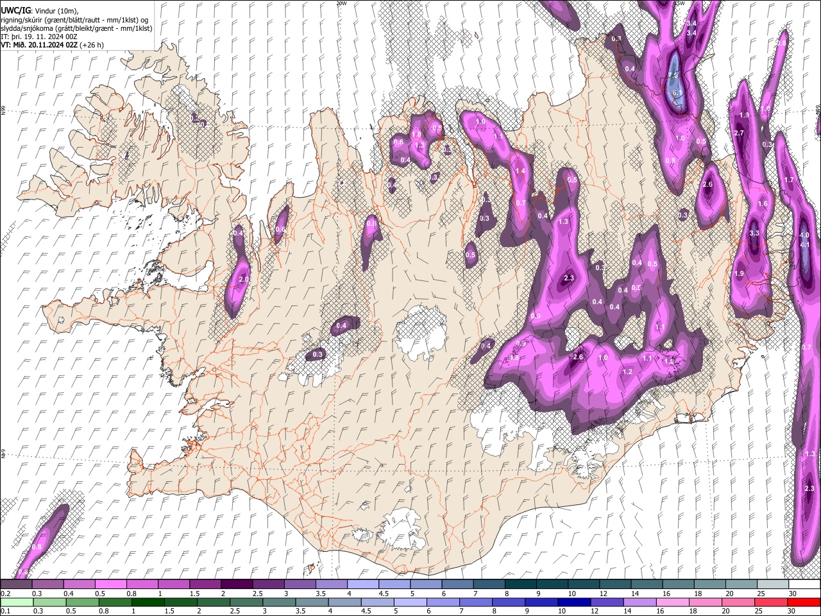This screenshot has width=821, height=616.
Task: Click the 6.1 snowfall value on map
Action: 678,93
